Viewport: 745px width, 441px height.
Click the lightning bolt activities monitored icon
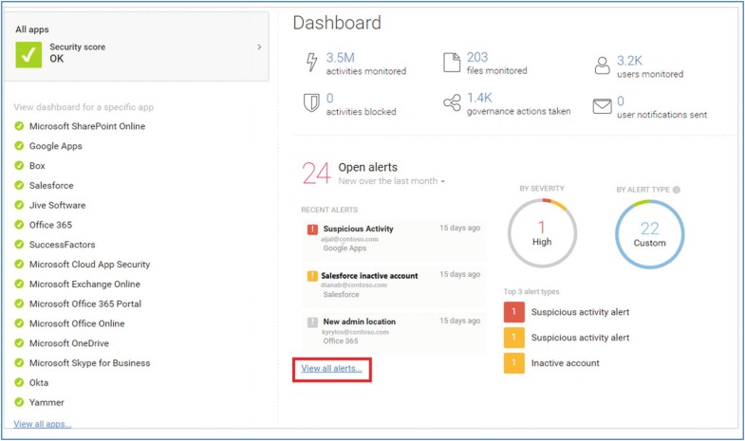click(x=311, y=63)
